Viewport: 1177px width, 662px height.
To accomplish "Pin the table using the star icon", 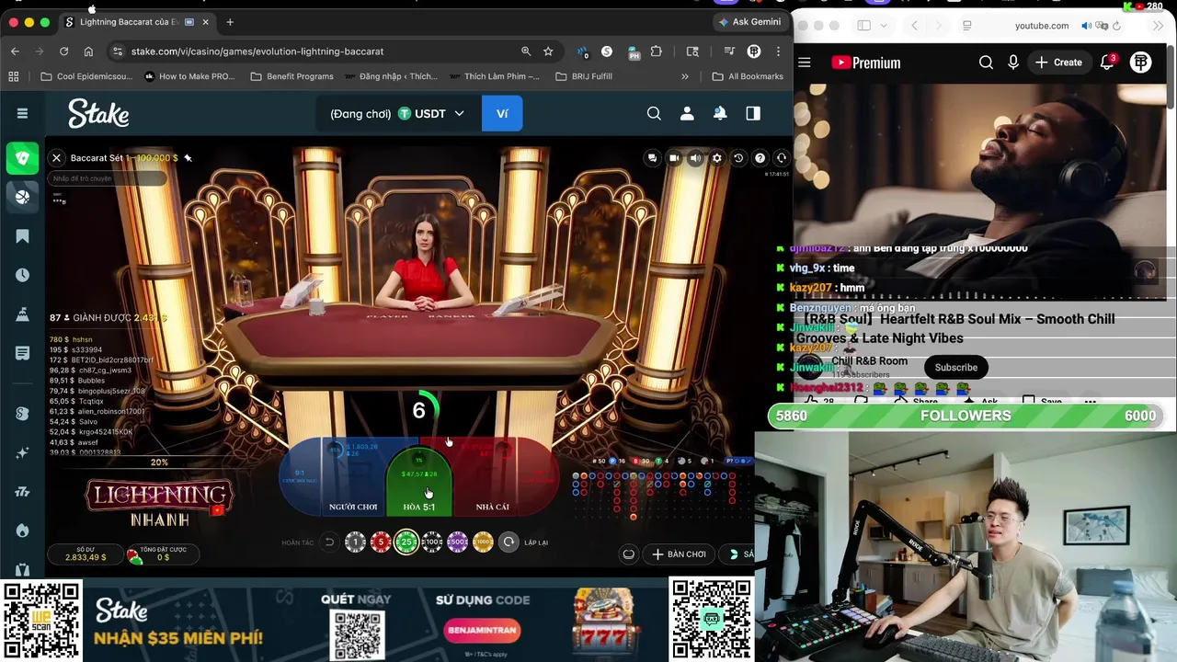I will pyautogui.click(x=188, y=158).
